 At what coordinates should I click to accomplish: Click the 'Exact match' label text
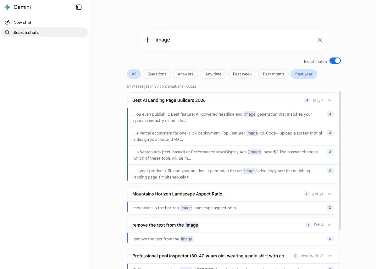pos(315,61)
